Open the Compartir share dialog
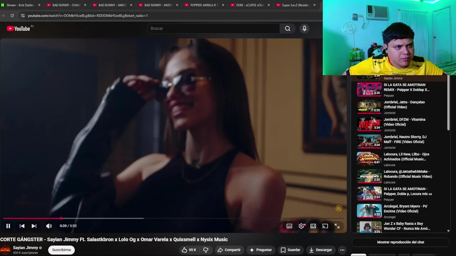This screenshot has height=256, width=456. [x=229, y=250]
